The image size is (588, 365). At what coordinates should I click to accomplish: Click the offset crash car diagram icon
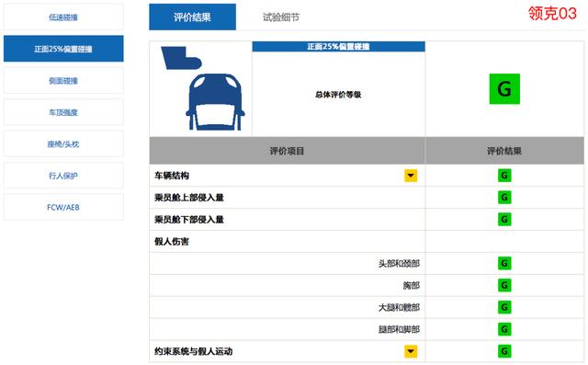[x=203, y=88]
